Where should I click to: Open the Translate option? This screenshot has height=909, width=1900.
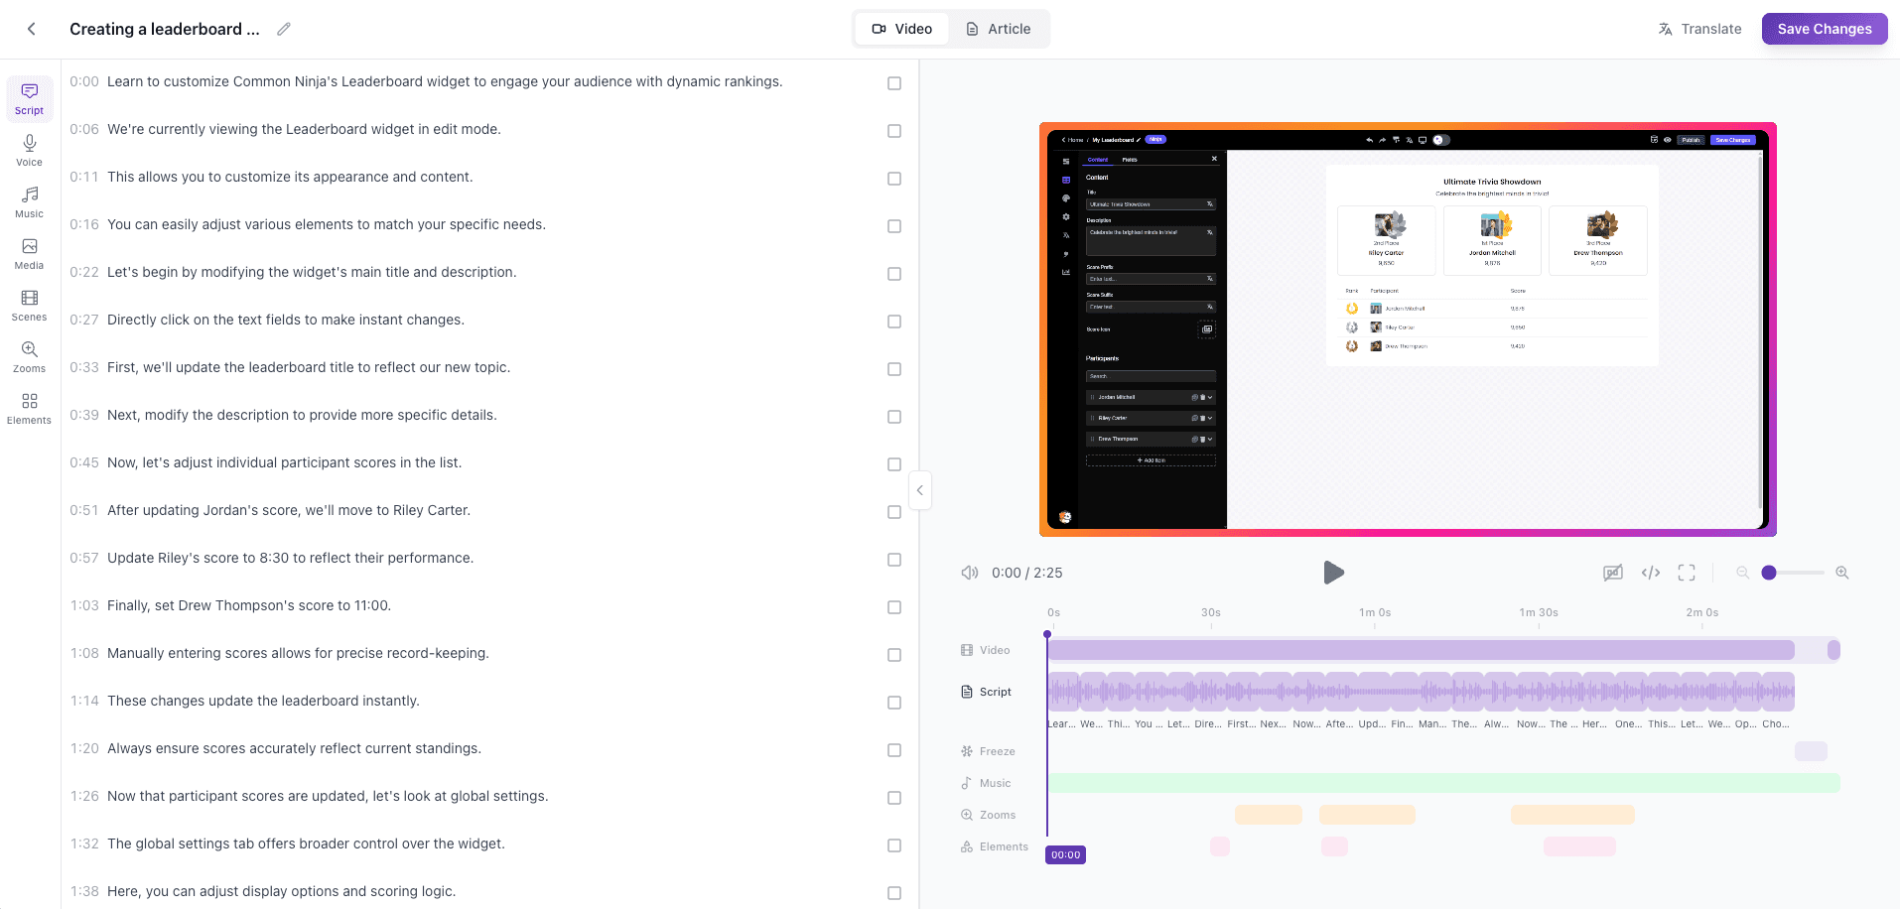click(x=1699, y=29)
